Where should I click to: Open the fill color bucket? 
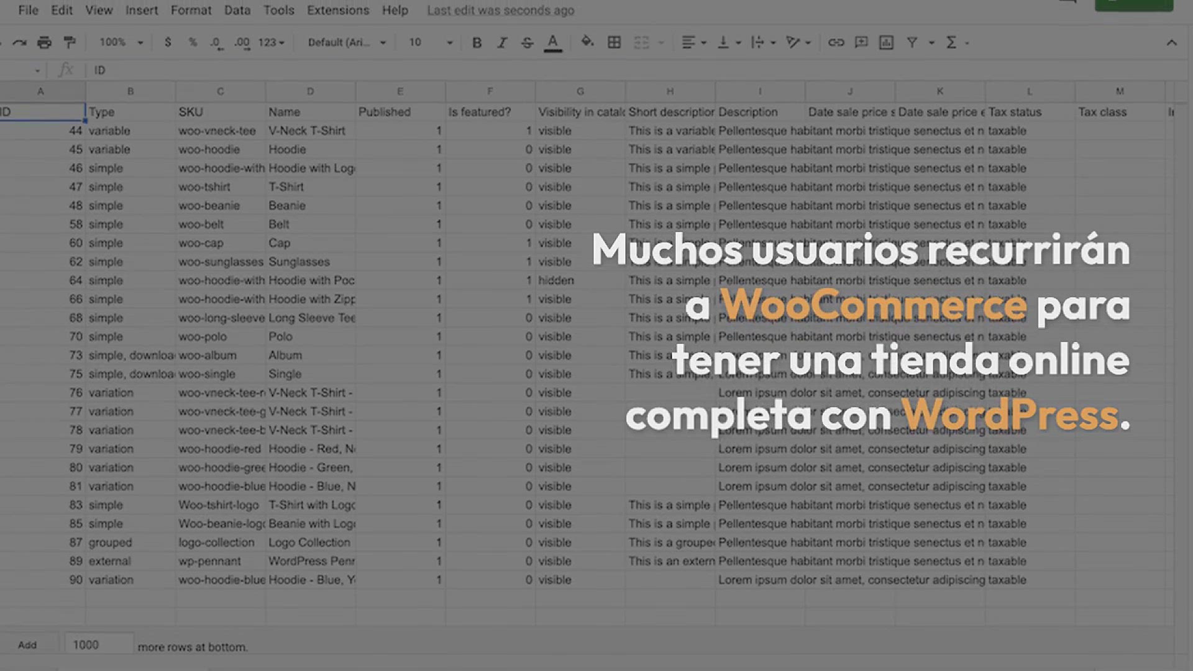tap(587, 42)
